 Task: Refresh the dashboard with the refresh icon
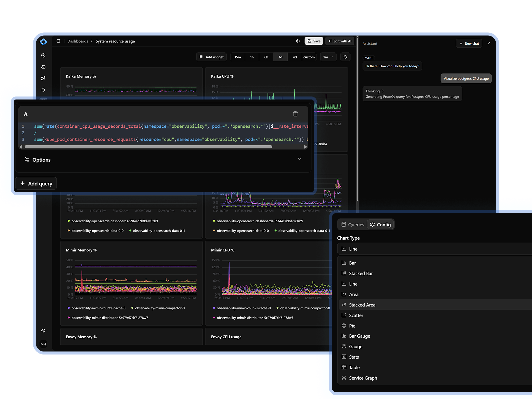pyautogui.click(x=345, y=57)
